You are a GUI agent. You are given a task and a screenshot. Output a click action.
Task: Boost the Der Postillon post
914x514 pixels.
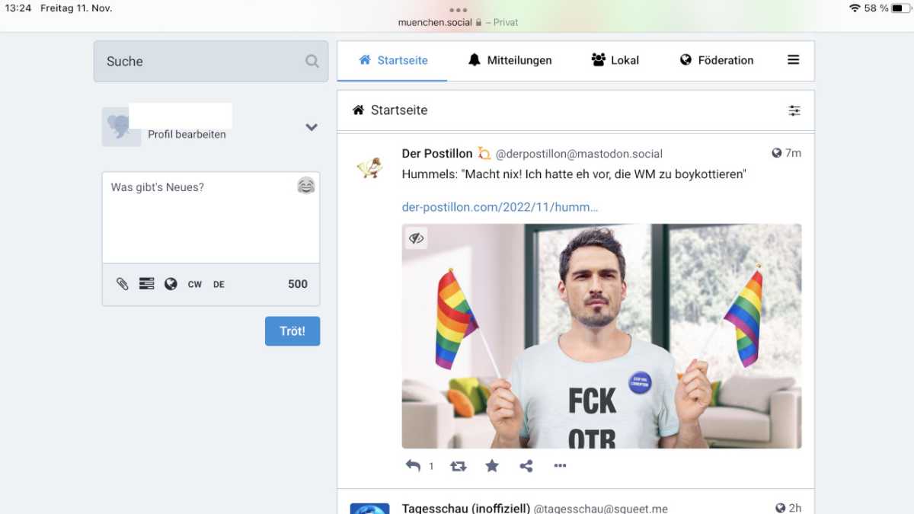click(458, 466)
